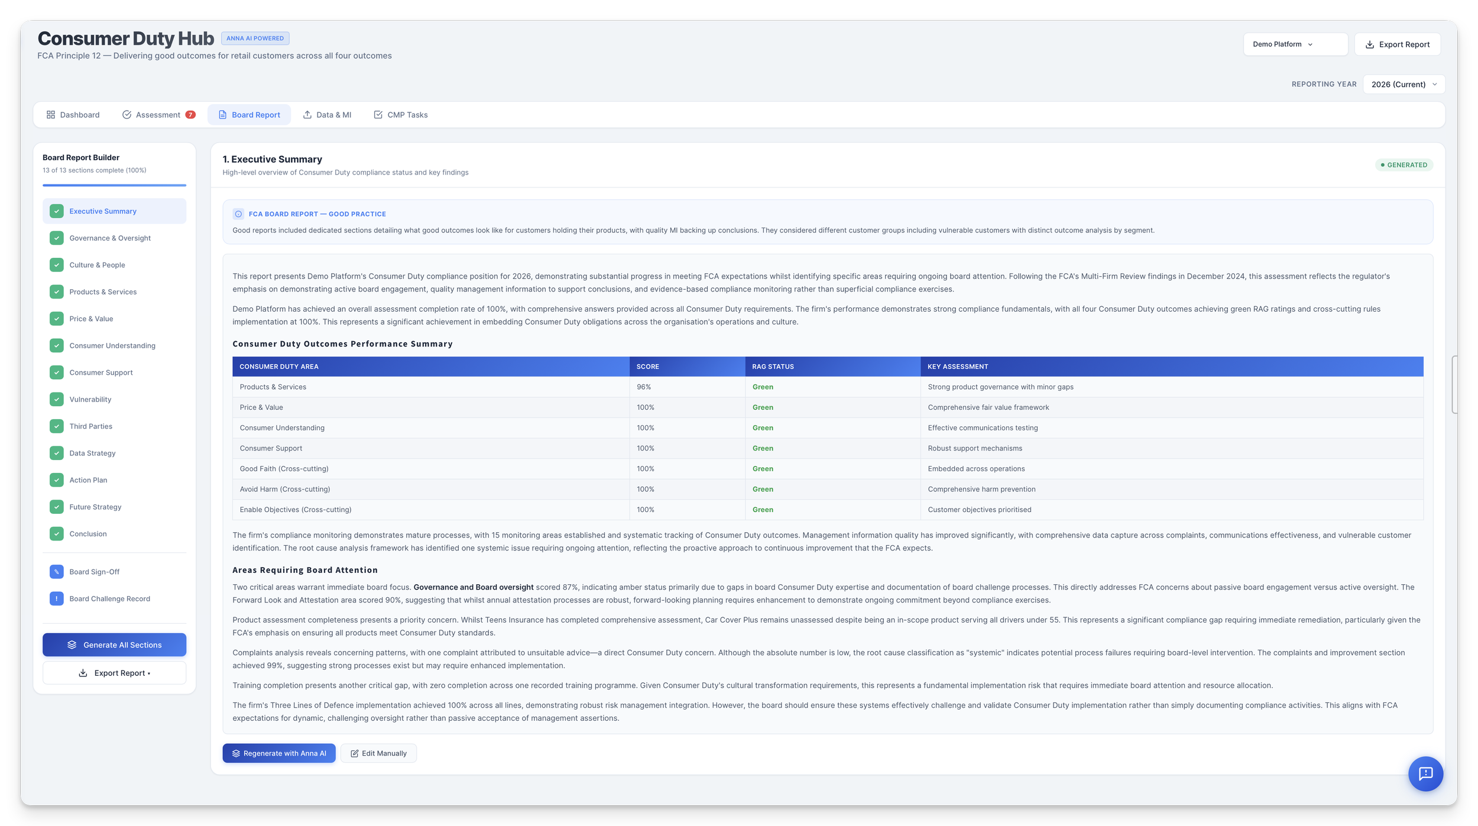1478x826 pixels.
Task: Click the CMP Tasks checklist icon
Action: point(378,115)
